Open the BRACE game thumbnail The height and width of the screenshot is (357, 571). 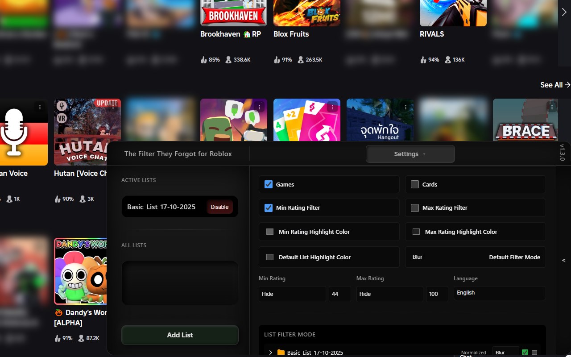525,120
